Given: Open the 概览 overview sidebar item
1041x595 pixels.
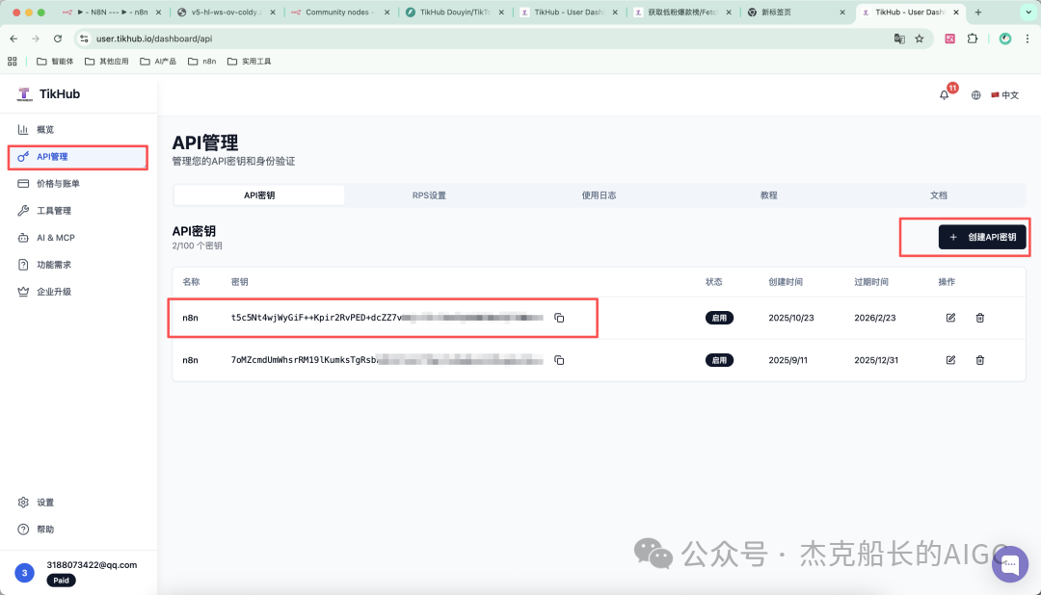Looking at the screenshot, I should 45,129.
